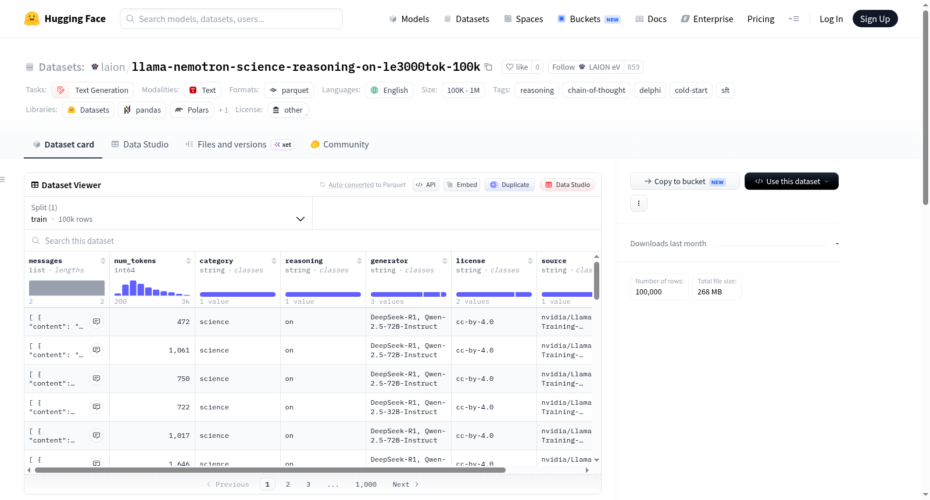Open the three-dot more options button

pos(639,203)
